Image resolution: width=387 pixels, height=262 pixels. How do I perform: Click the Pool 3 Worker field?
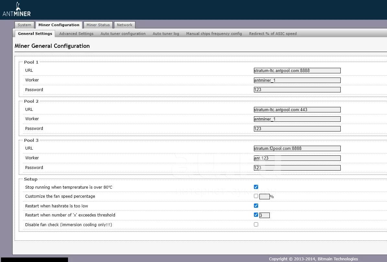point(297,158)
